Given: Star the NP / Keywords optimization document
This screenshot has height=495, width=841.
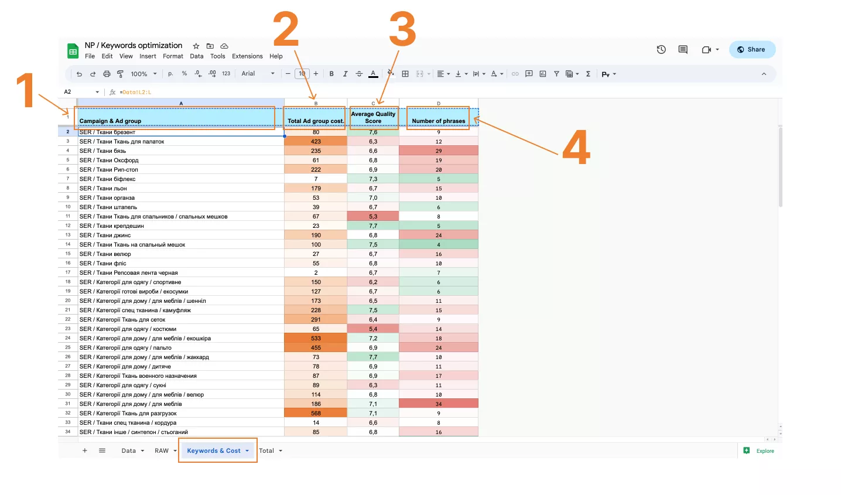Looking at the screenshot, I should point(196,46).
